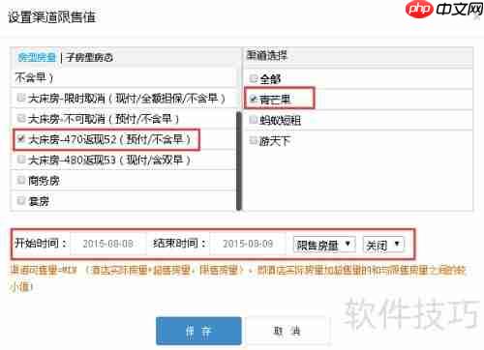Switch to 房型房量 tab
The width and height of the screenshot is (484, 350).
pos(37,57)
